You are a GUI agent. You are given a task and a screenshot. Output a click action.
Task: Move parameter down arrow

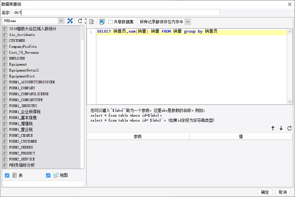(281, 128)
